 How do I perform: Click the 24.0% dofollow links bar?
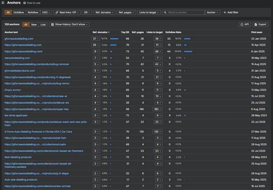click(188, 51)
